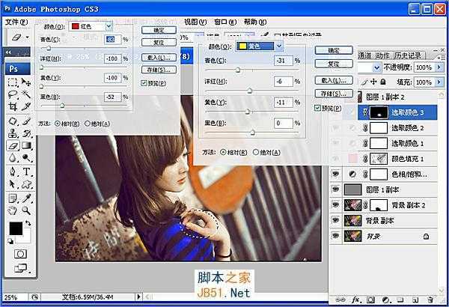The width and height of the screenshot is (449, 307).
Task: Select the Custom Shape tool
Action: click(x=26, y=184)
